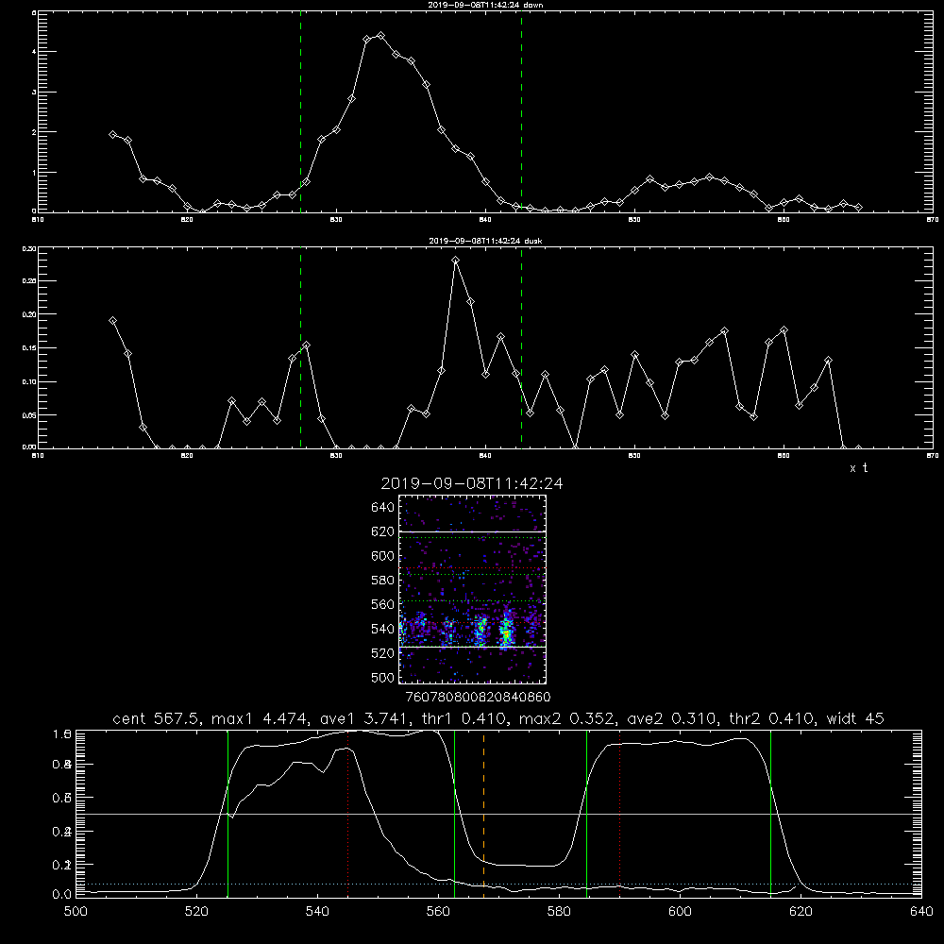The image size is (944, 944).
Task: Click the '580' y-axis label beside the spectrogram
Action: [383, 581]
